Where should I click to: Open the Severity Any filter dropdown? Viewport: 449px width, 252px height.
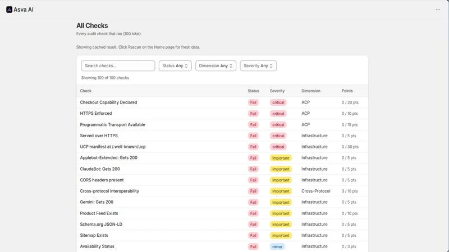pos(258,66)
